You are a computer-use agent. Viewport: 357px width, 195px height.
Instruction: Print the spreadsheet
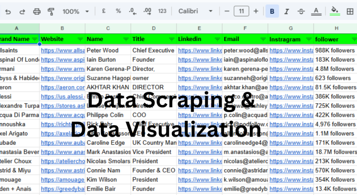[x=37, y=11]
